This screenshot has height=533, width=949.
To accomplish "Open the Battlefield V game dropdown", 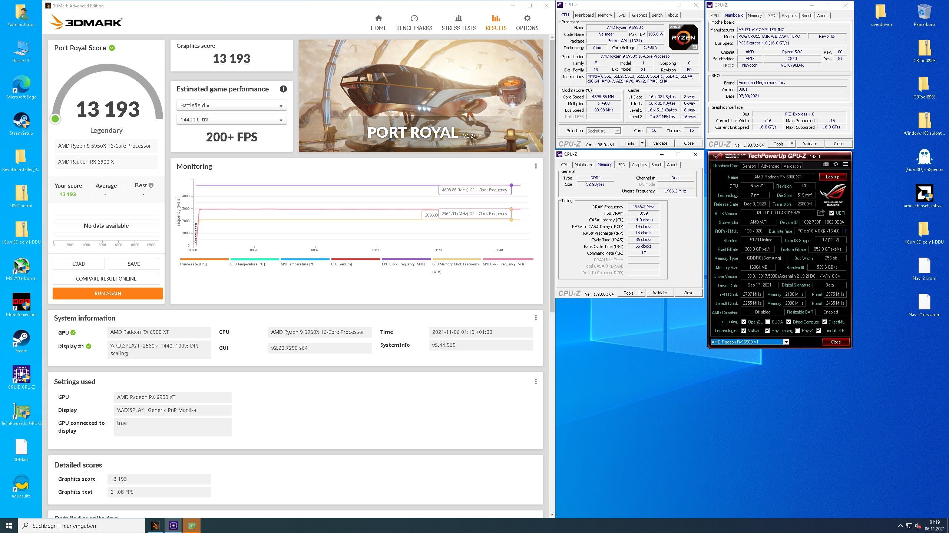I will click(x=232, y=105).
